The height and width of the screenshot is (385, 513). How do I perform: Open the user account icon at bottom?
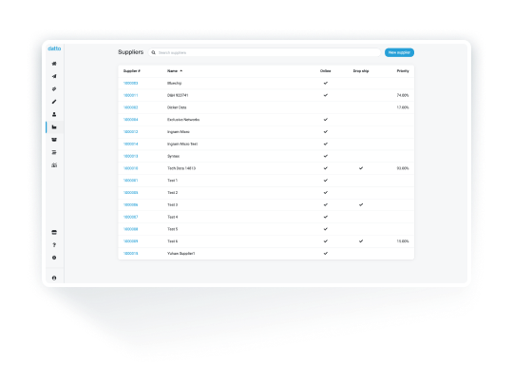coord(54,278)
